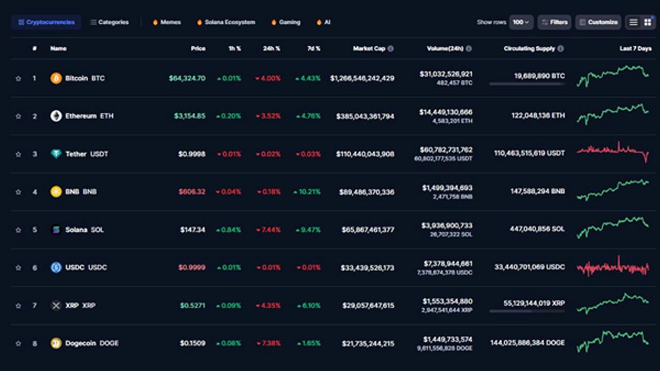Open the Cryptocurrencies tab
This screenshot has height=371, width=660.
click(46, 22)
